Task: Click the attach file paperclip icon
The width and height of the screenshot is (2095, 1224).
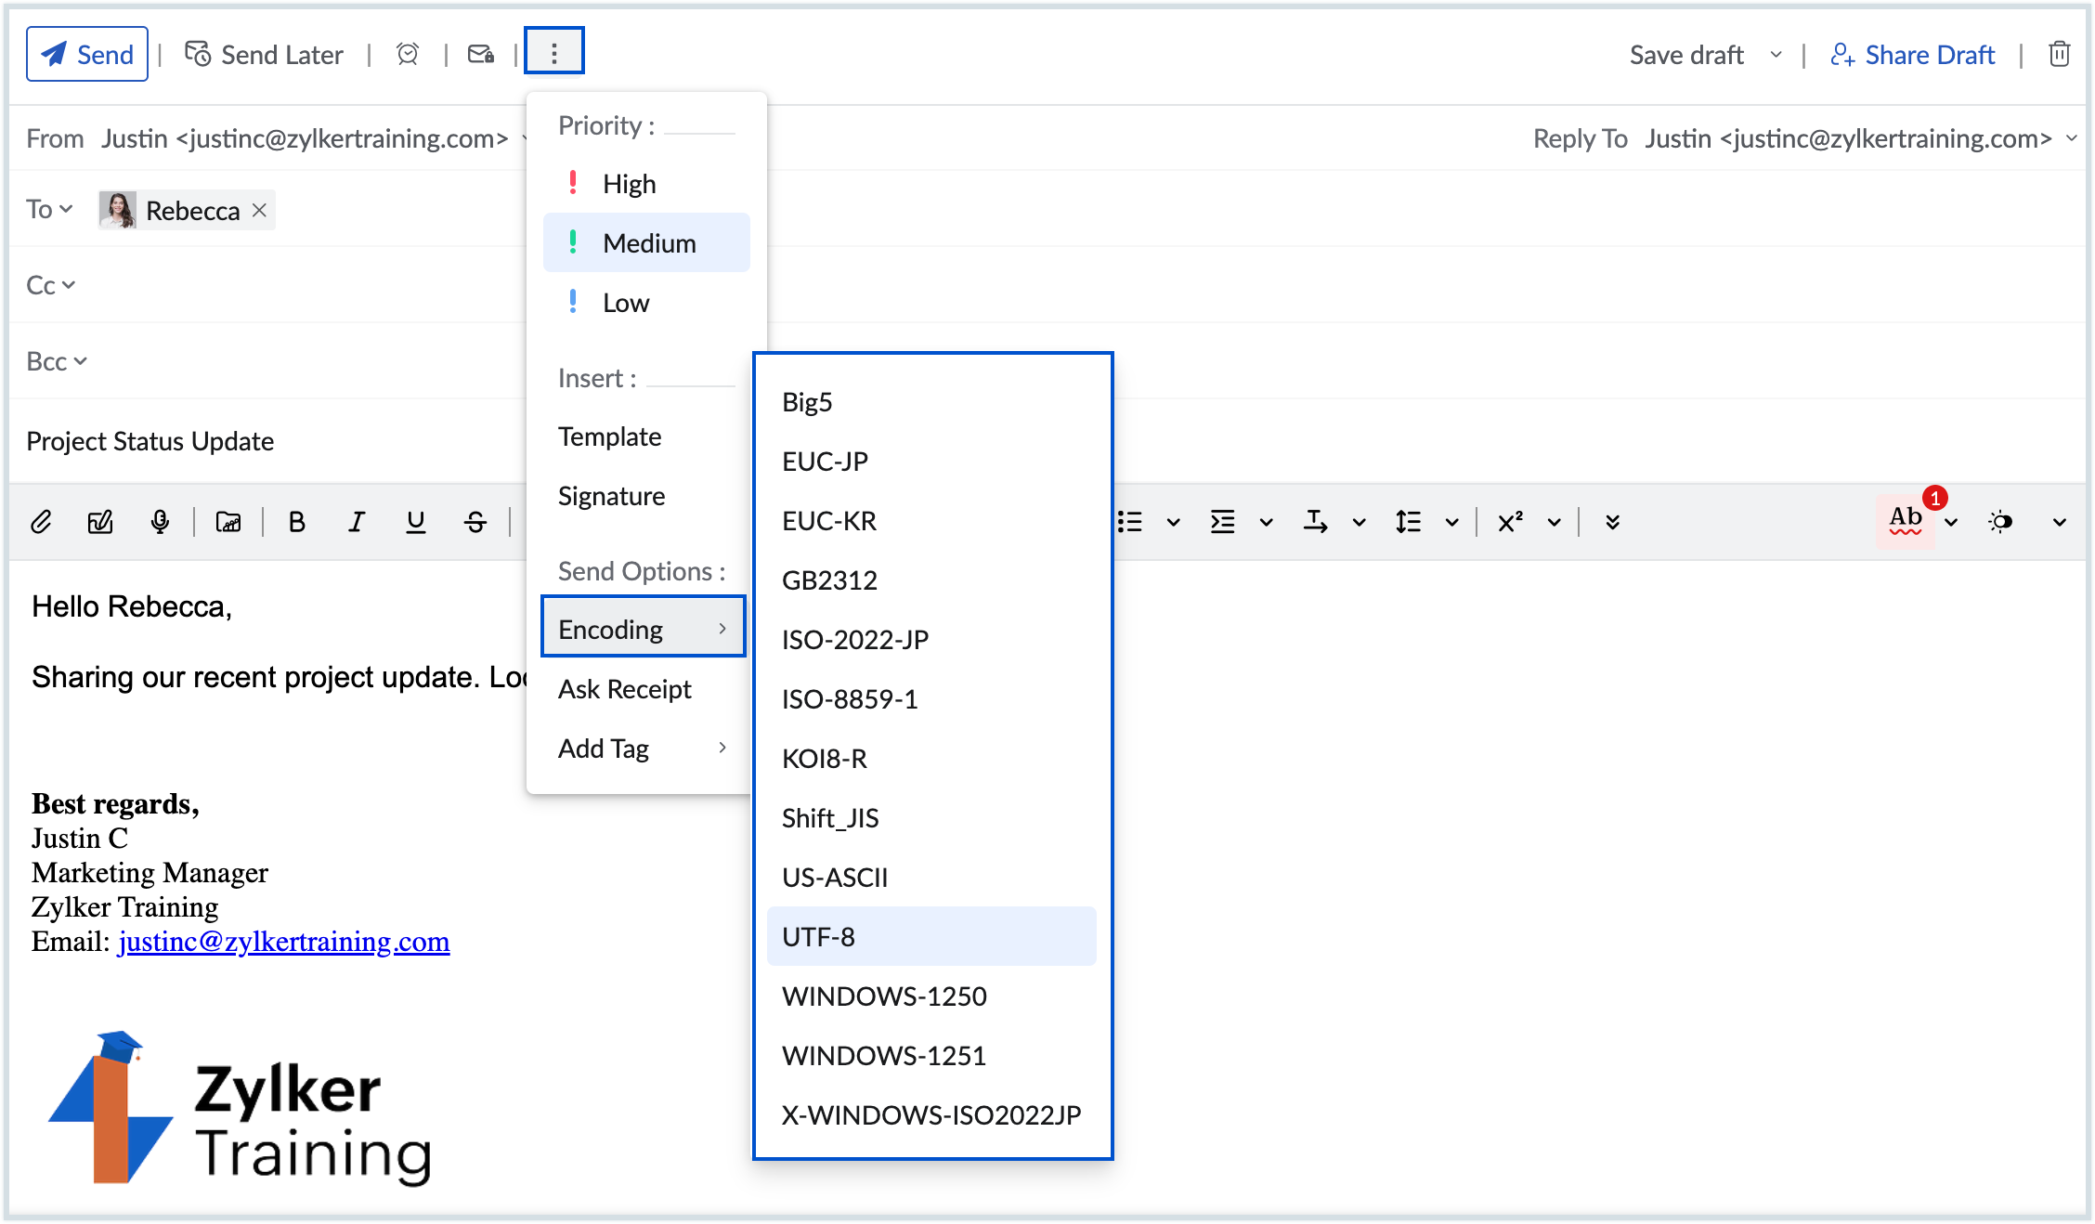Action: coord(41,522)
